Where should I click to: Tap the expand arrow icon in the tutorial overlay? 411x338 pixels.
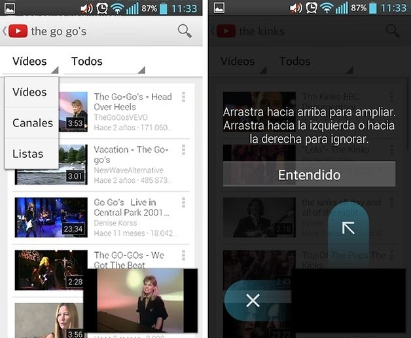click(348, 228)
